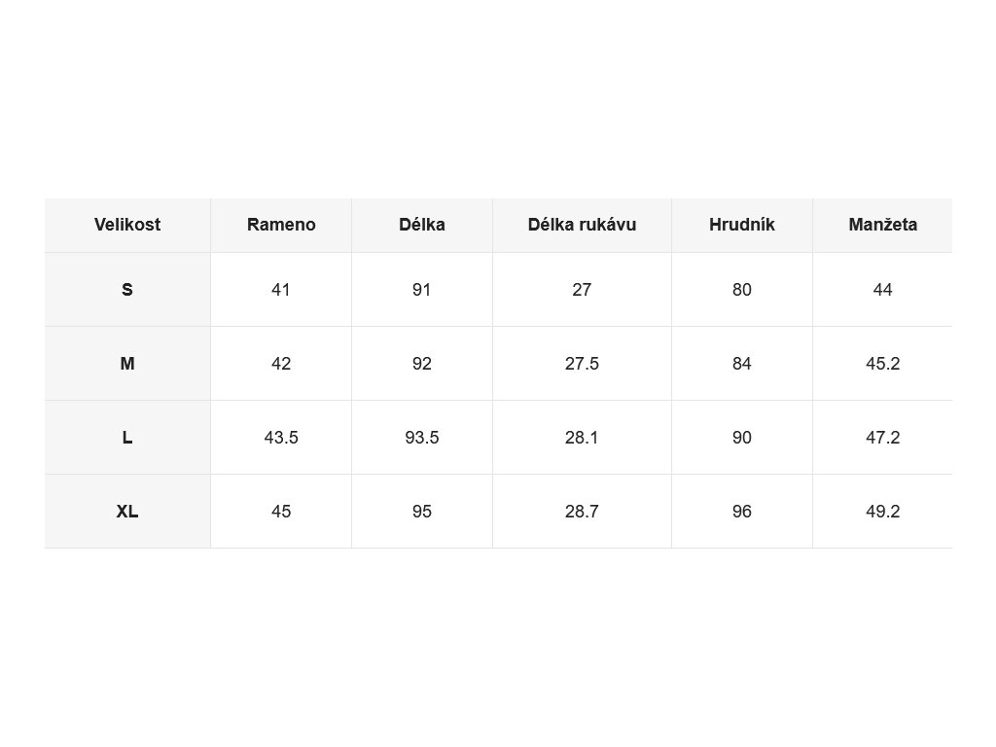The image size is (996, 747).
Task: Select the Délka value 92 for M
Action: pyautogui.click(x=422, y=364)
